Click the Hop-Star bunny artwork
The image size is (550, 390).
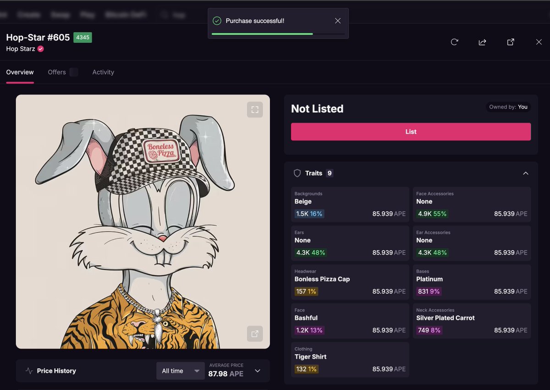(143, 222)
